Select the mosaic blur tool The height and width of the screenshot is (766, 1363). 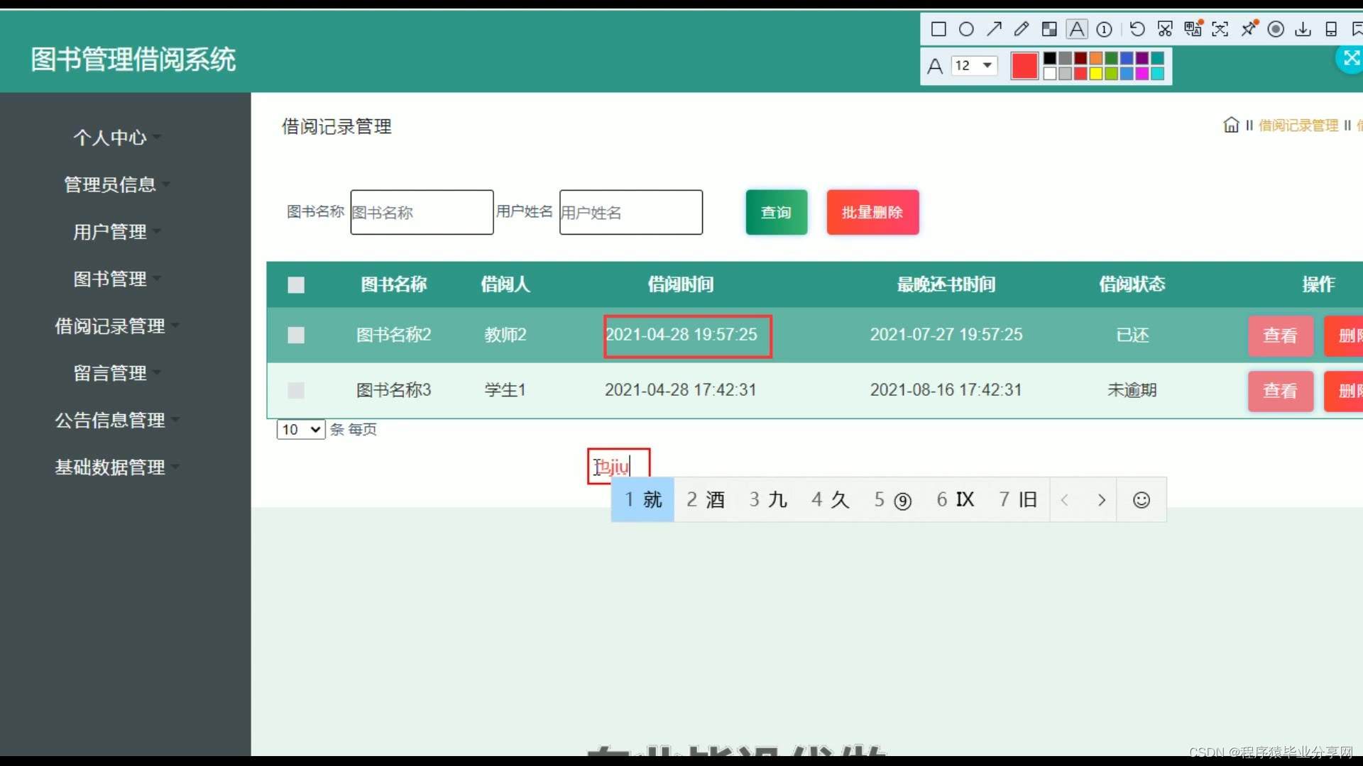click(x=1049, y=29)
